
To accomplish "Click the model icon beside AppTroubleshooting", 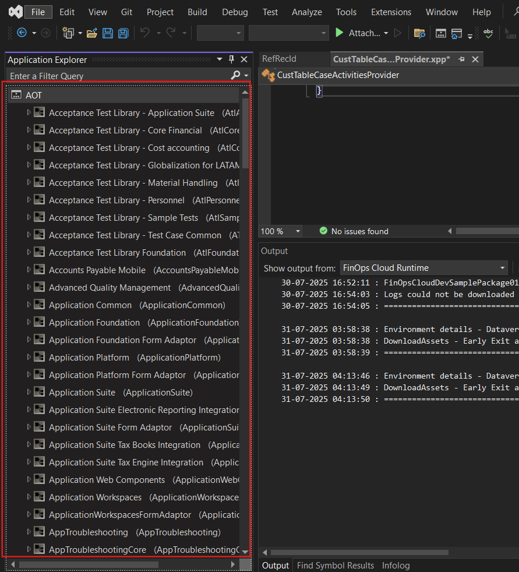I will 40,532.
